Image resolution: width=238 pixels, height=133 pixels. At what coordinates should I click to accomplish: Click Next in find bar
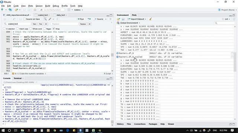(35, 24)
